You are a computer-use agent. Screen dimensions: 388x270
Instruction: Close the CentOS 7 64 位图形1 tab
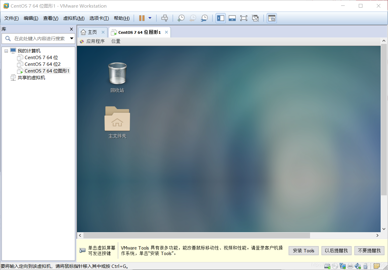coord(166,32)
